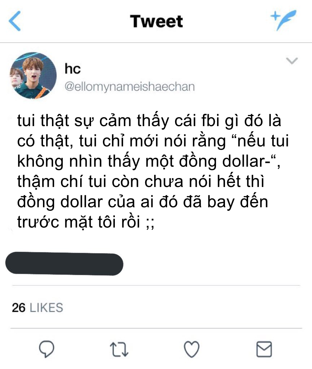The image size is (312, 369).
Task: Tap the Tweet title in header
Action: [x=156, y=21]
